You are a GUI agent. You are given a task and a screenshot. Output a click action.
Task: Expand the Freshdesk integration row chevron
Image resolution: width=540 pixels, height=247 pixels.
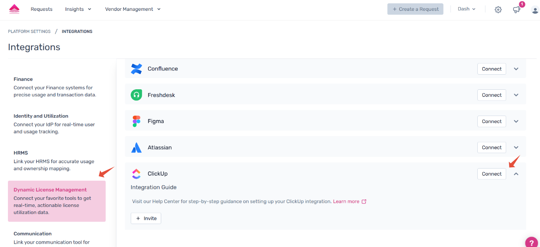[x=516, y=95]
